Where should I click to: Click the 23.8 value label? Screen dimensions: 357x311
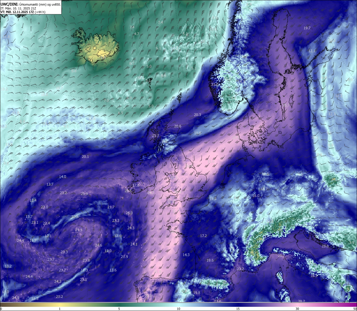86,260
